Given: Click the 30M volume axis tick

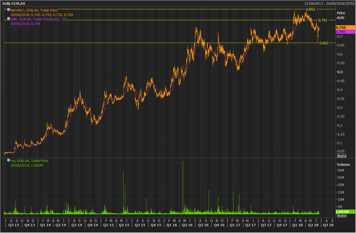Looking at the screenshot, I should click(x=341, y=170).
